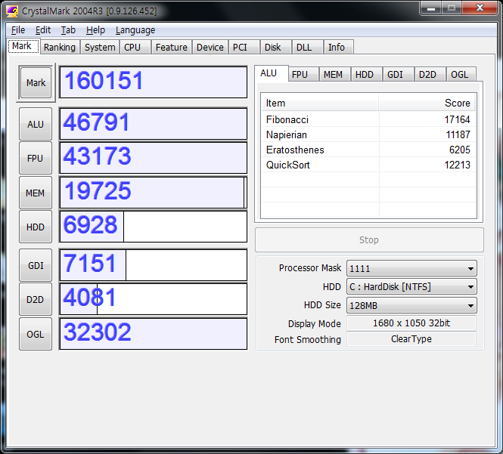This screenshot has width=503, height=454.
Task: Open the Language menu
Action: (135, 30)
